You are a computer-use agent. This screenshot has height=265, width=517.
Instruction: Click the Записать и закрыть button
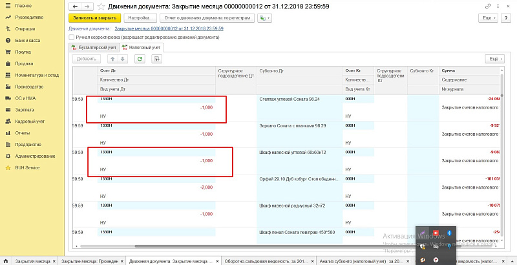tap(95, 18)
